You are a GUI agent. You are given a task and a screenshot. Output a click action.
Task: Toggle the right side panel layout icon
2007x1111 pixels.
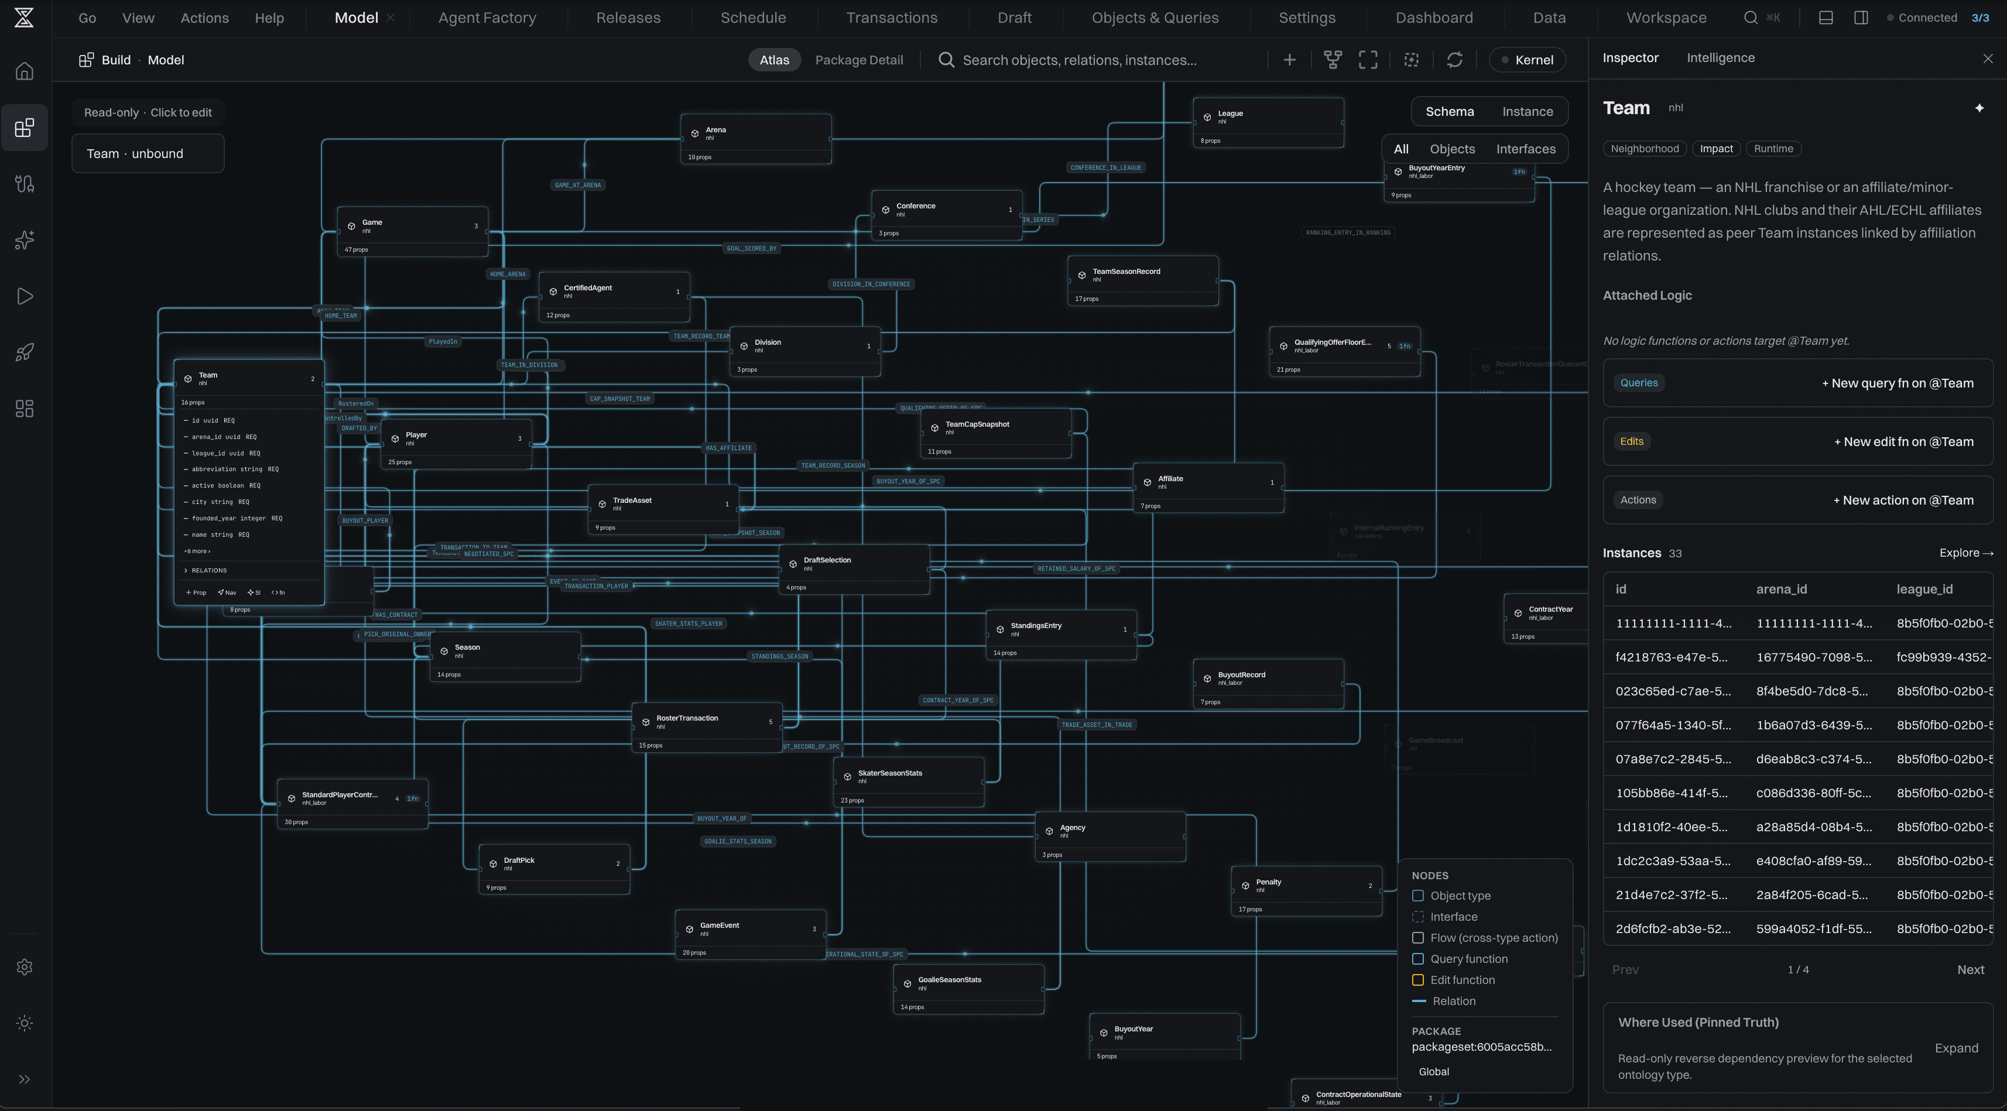(1861, 17)
